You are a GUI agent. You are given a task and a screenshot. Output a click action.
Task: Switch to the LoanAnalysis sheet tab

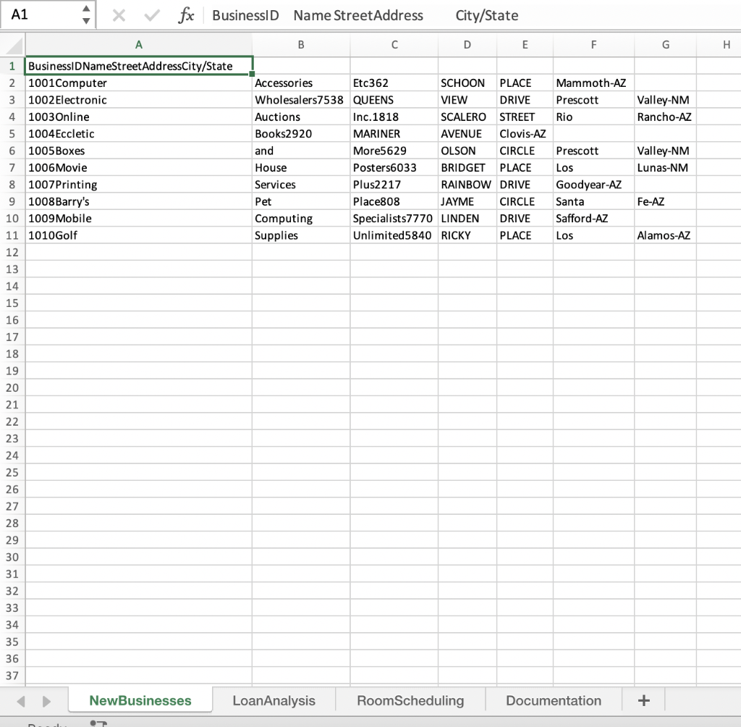coord(274,700)
